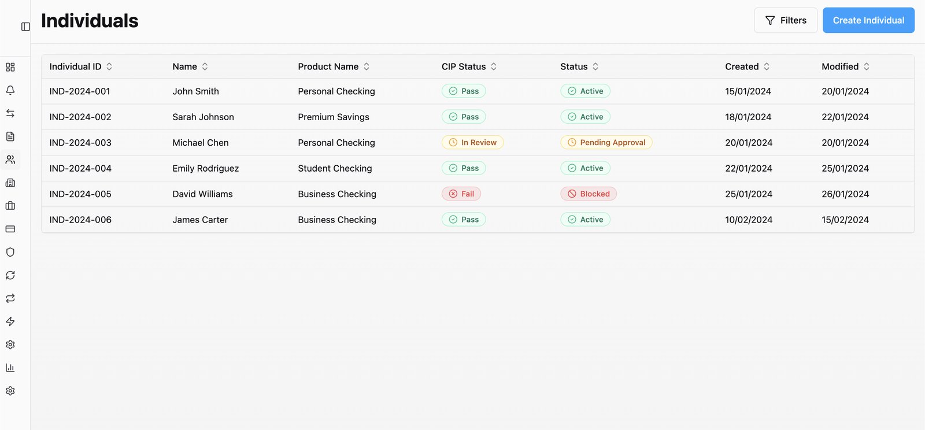The width and height of the screenshot is (925, 430).
Task: Click the Active badge in James Carter row
Action: (585, 220)
